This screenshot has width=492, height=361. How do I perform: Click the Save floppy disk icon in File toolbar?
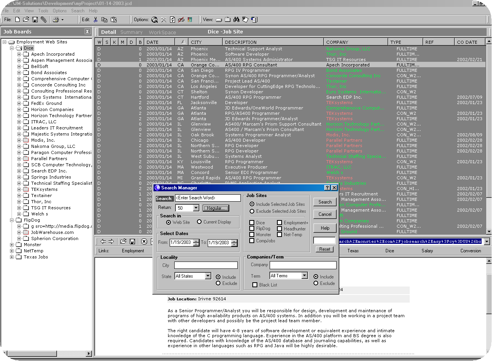tap(35, 20)
